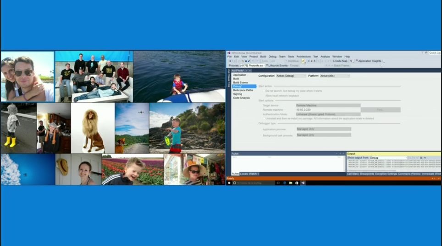Switch to the Call Stack tab
The height and width of the screenshot is (246, 442).
point(353,174)
